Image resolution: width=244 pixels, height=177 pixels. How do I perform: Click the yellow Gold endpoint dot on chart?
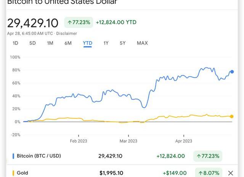(x=231, y=116)
